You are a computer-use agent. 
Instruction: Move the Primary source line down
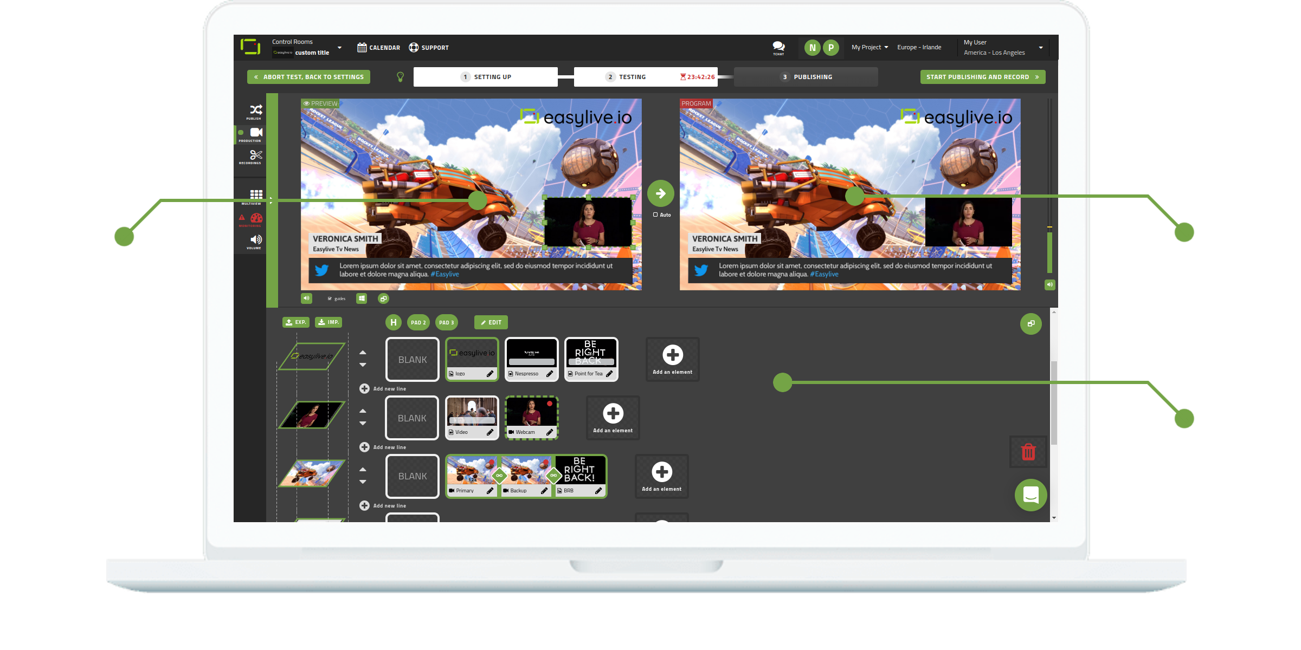[363, 482]
